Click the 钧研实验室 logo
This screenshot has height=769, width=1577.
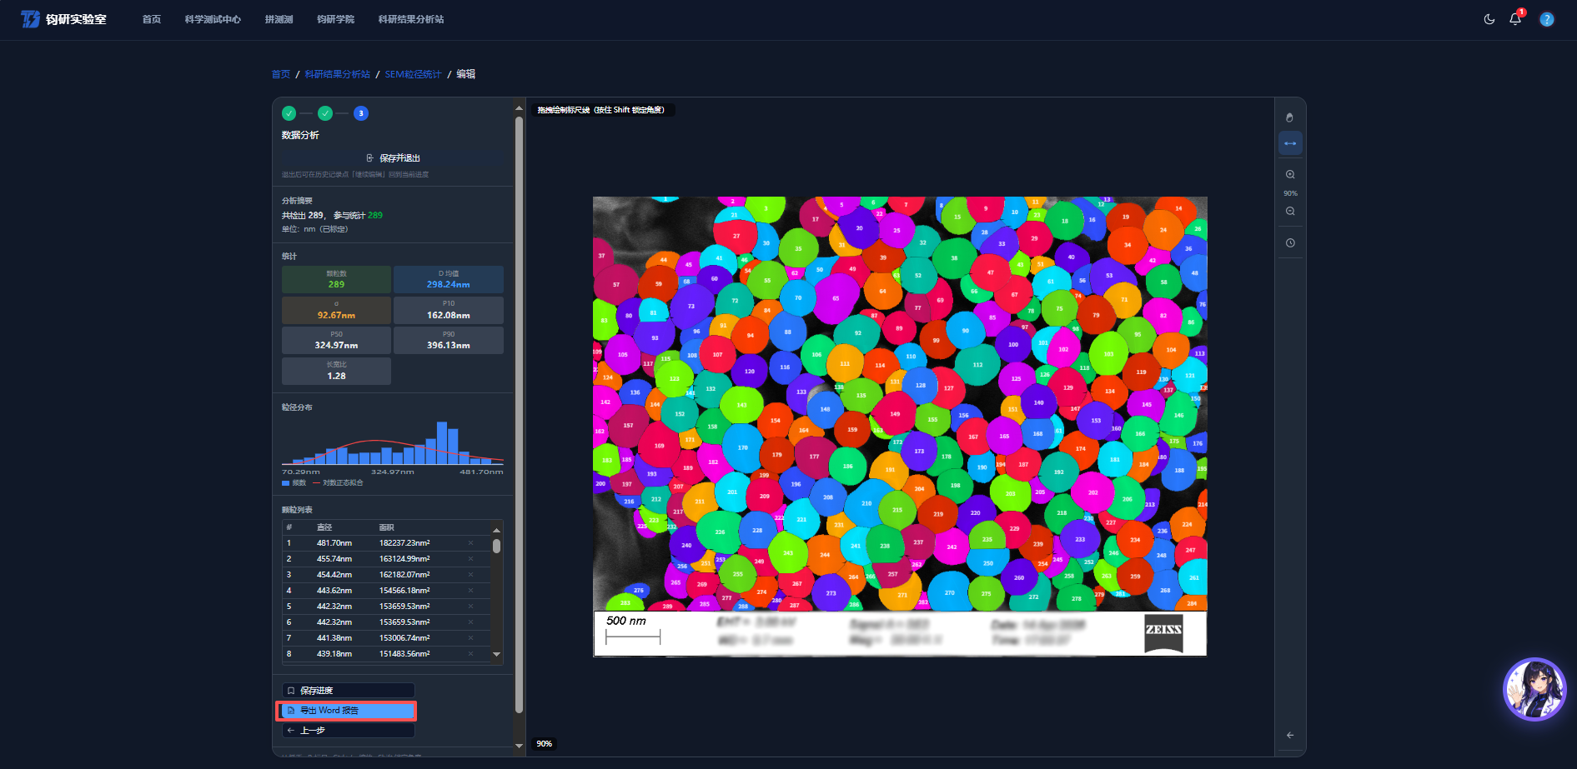[x=64, y=19]
